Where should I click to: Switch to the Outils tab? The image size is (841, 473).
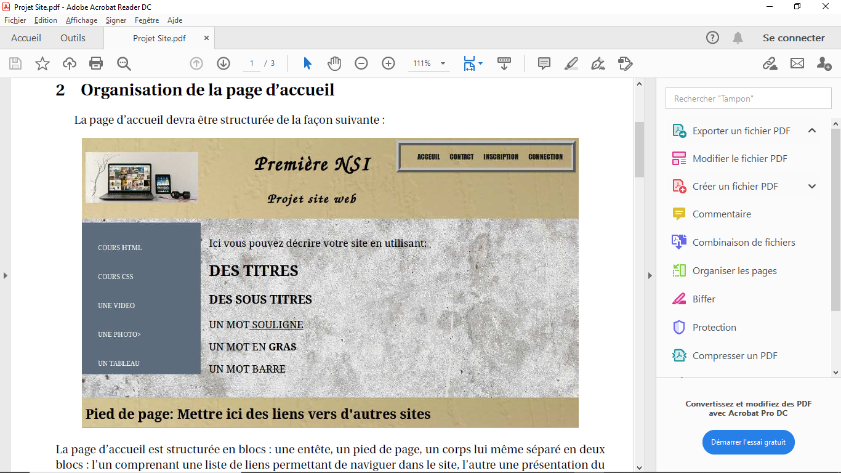click(73, 38)
